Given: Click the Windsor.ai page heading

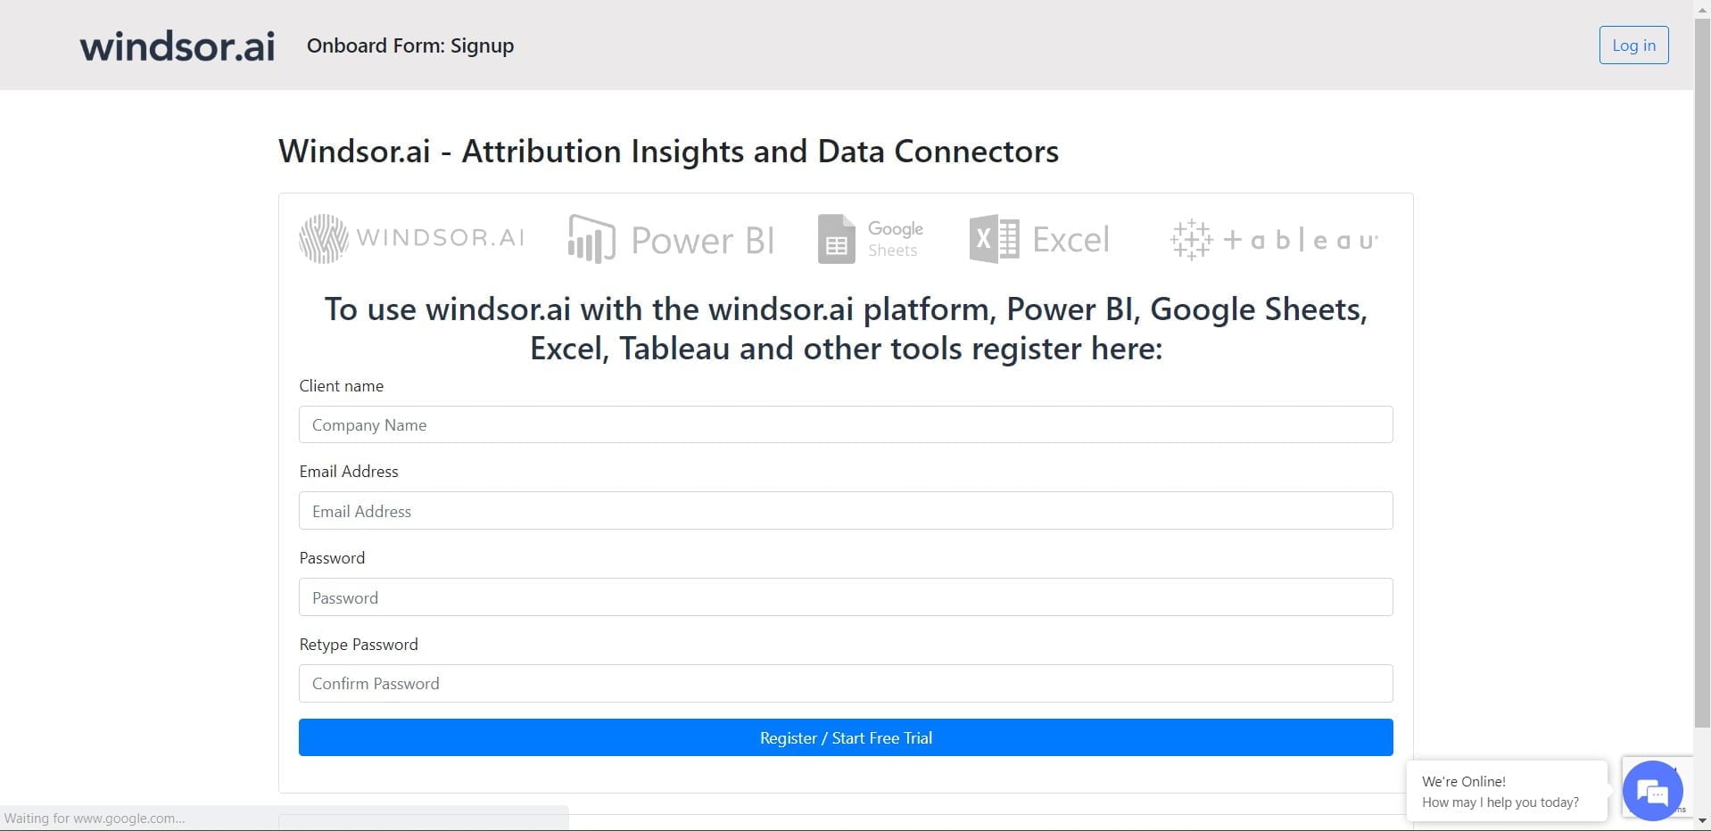Looking at the screenshot, I should click(x=668, y=151).
